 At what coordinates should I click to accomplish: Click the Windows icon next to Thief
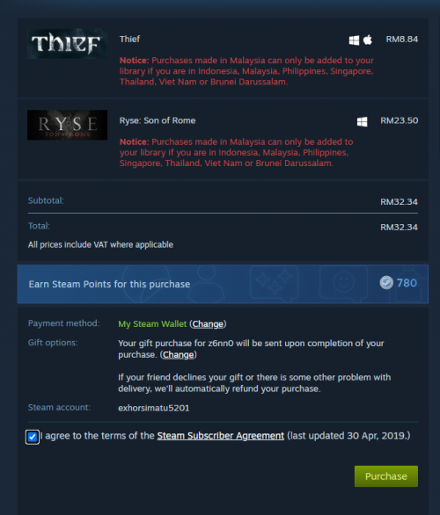pos(354,40)
